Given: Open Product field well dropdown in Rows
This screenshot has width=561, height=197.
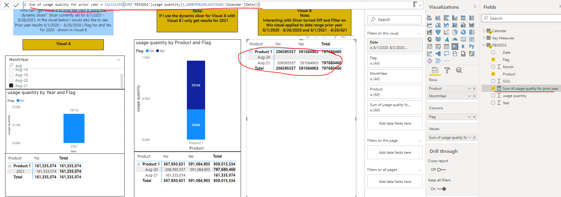Looking at the screenshot, I should (469, 89).
